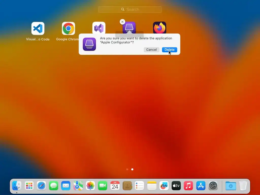Cancel the delete application dialog
This screenshot has height=195, width=260.
pos(151,50)
